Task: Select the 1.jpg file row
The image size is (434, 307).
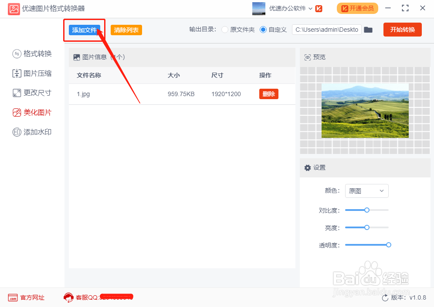Action: point(182,94)
